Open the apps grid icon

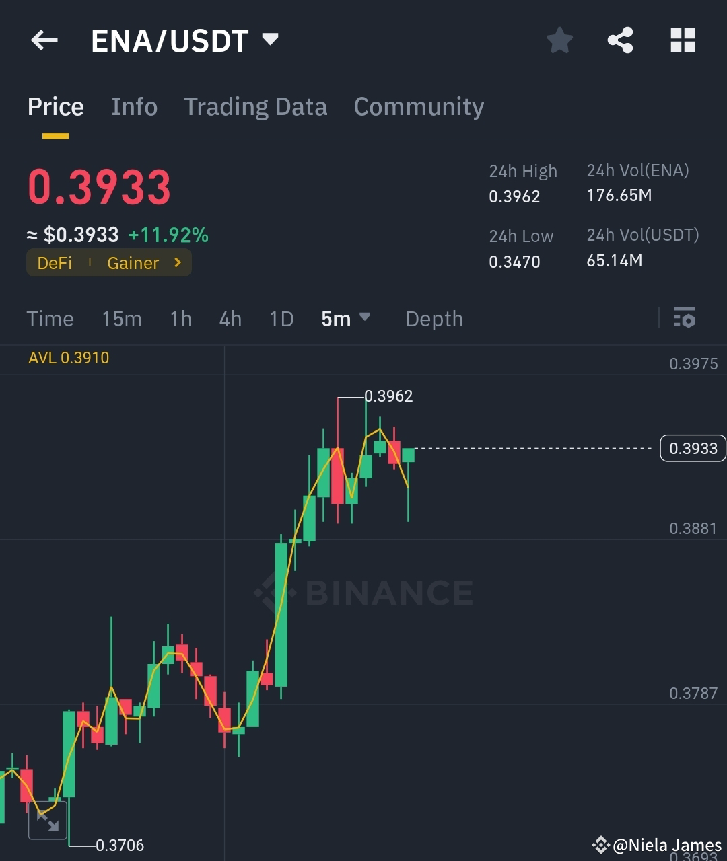coord(683,40)
